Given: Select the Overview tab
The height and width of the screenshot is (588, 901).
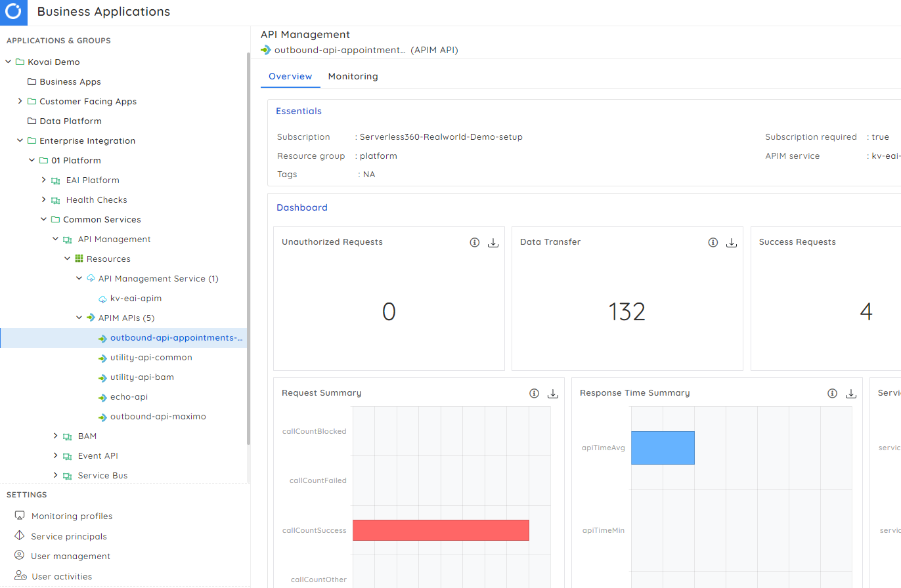Looking at the screenshot, I should (x=290, y=76).
